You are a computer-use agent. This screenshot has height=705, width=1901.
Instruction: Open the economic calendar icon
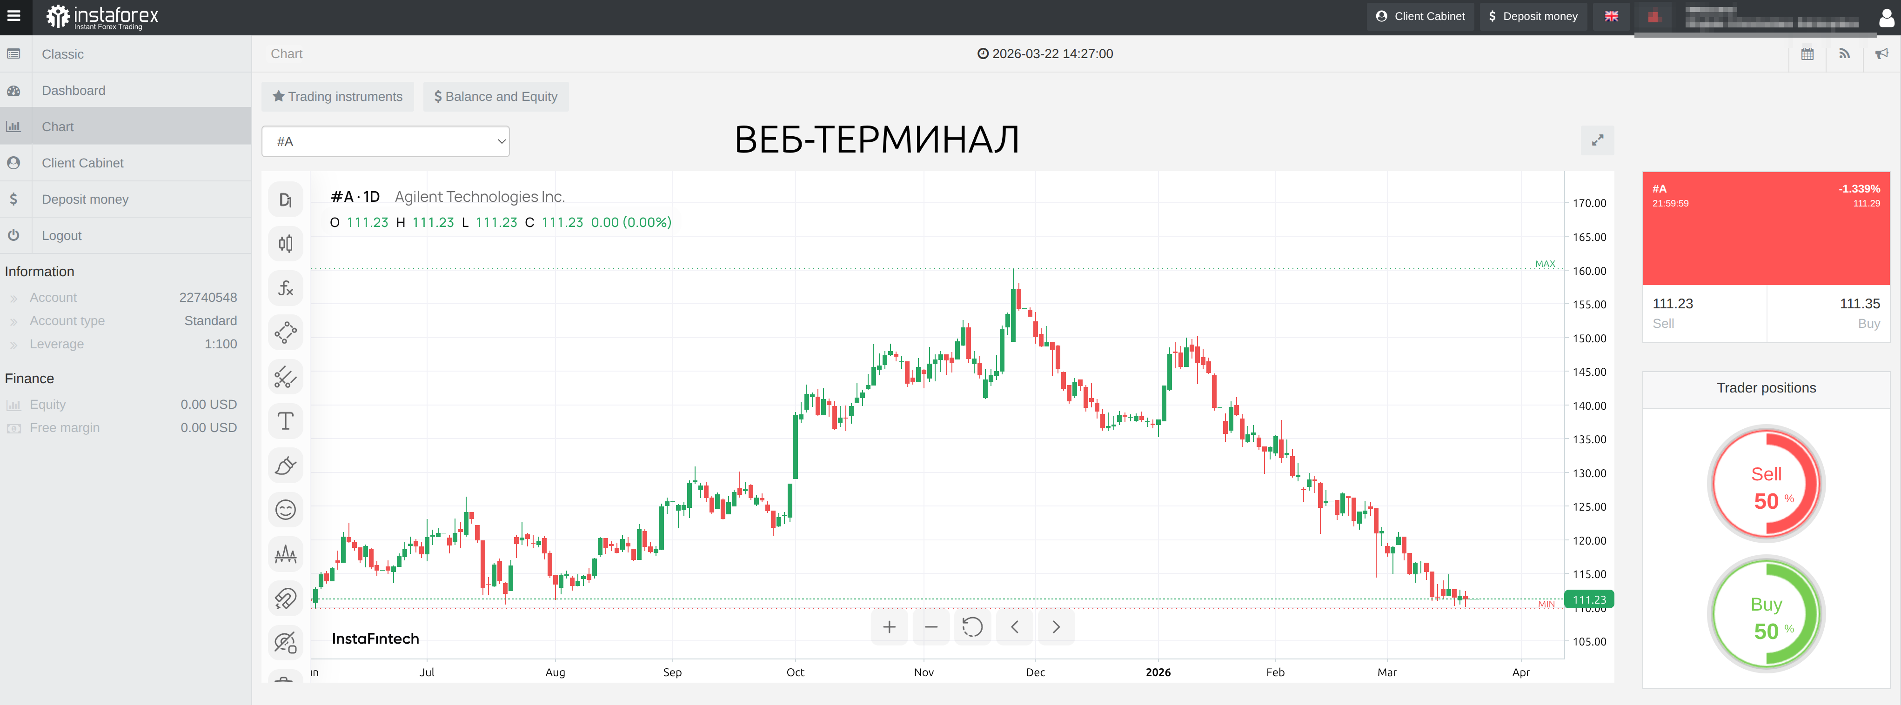tap(1807, 54)
